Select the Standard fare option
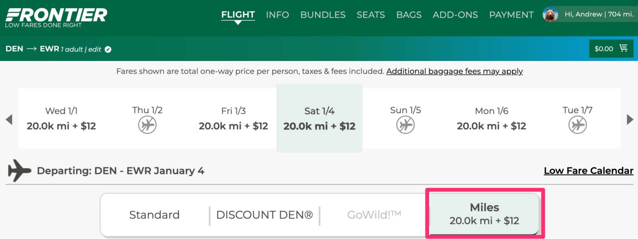This screenshot has height=239, width=638. (155, 215)
